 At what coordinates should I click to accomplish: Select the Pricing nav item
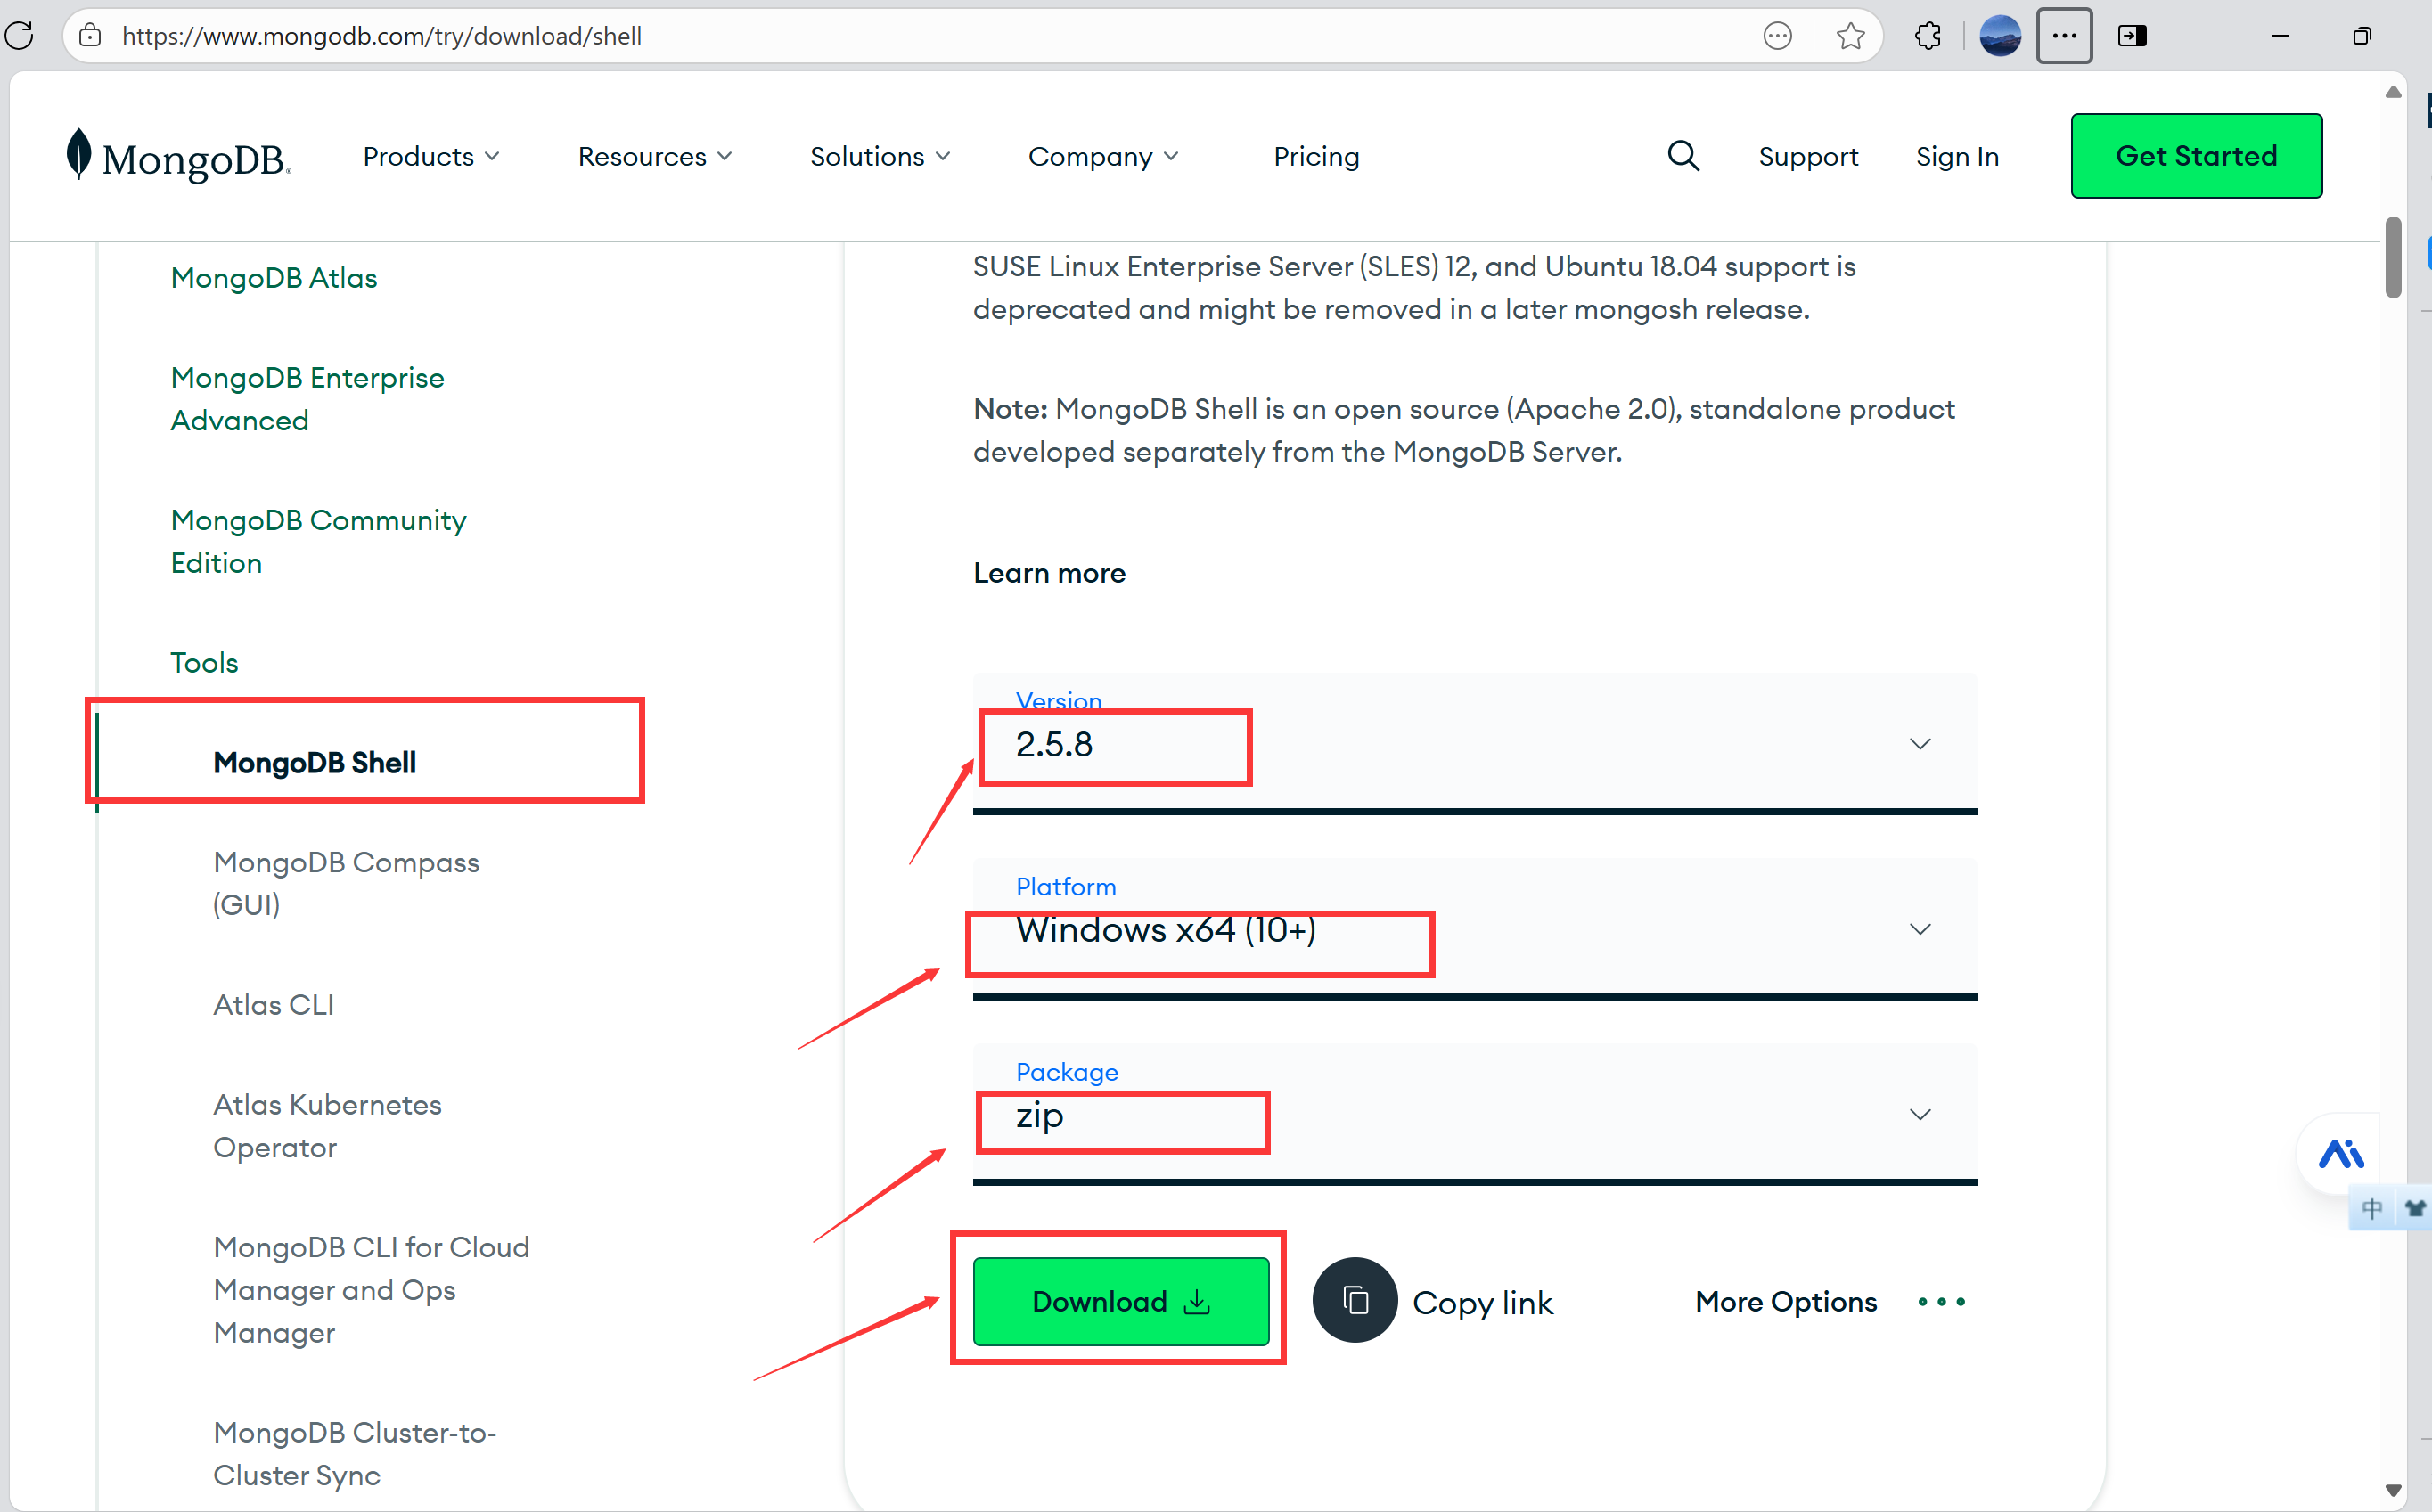[x=1316, y=156]
